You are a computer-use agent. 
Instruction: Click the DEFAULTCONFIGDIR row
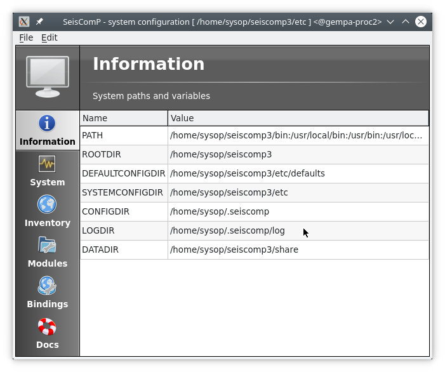[123, 174]
